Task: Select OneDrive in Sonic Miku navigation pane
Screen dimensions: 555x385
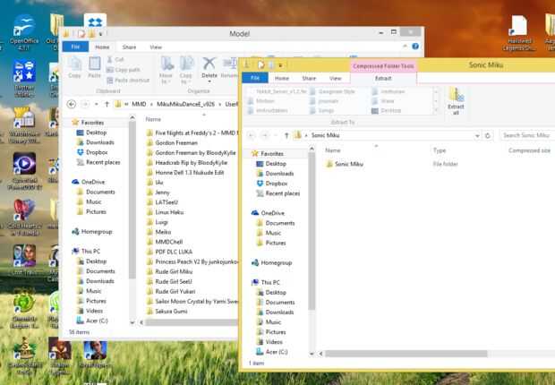Action: [269, 213]
